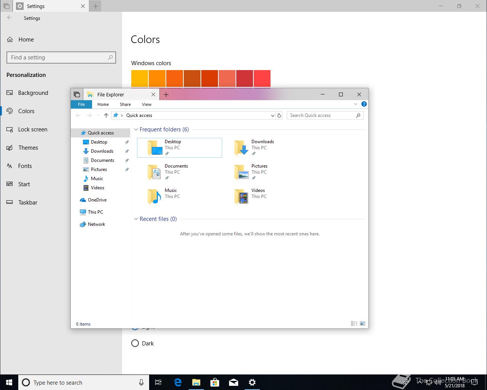The width and height of the screenshot is (487, 390).
Task: Open the File ribbon tab
Action: click(81, 104)
